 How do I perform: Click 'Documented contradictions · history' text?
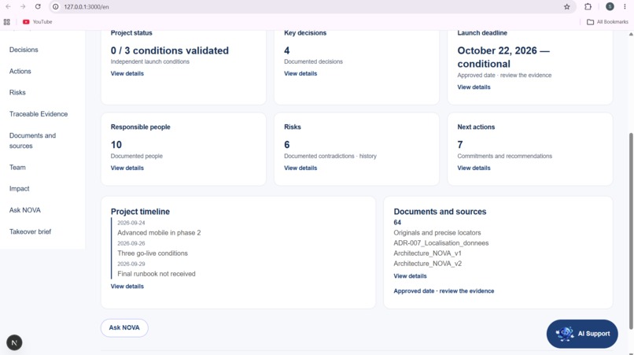[330, 157]
